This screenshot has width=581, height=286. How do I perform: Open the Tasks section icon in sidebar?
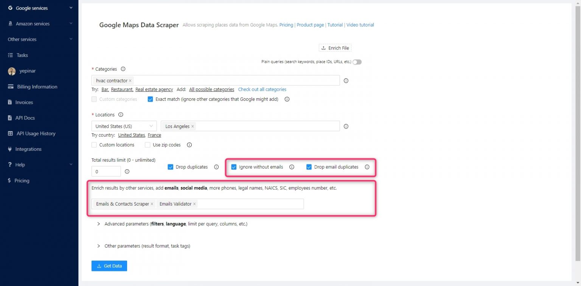point(11,55)
